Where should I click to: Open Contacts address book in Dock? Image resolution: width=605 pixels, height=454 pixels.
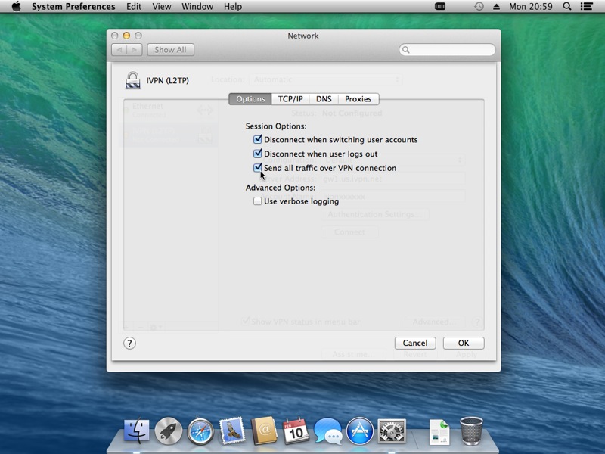[264, 431]
